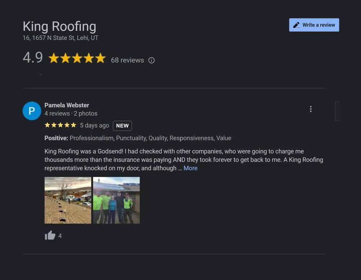Give a thumbs up to Pamela's review
The image size is (361, 280).
coord(50,235)
